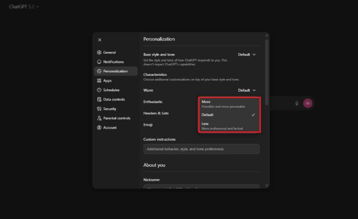Click the Apps grid icon
The height and width of the screenshot is (219, 358).
point(99,81)
